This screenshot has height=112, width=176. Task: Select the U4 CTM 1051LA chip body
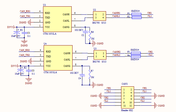pyautogui.click(x=58, y=58)
